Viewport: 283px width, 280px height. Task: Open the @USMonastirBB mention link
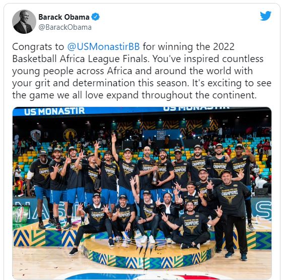point(103,46)
